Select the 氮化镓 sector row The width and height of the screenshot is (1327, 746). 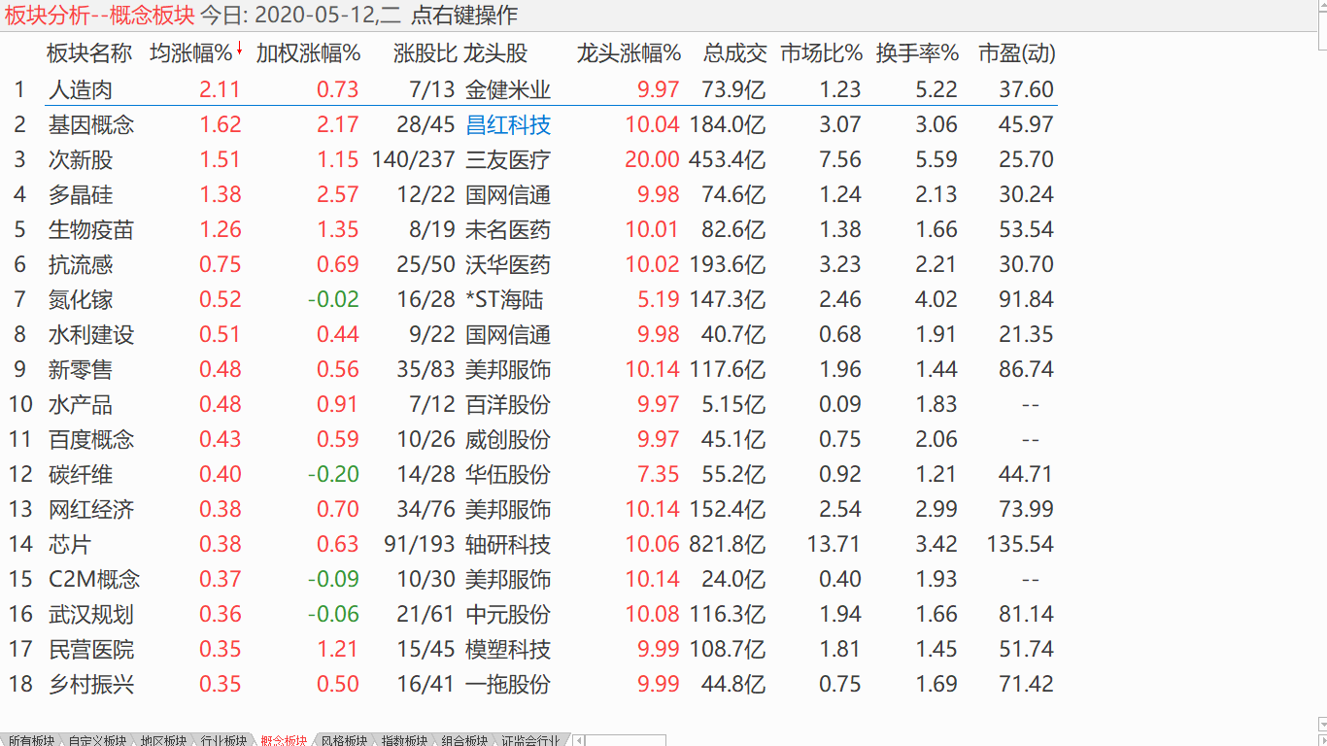coord(530,299)
